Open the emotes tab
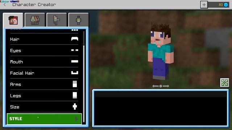 pos(57,20)
